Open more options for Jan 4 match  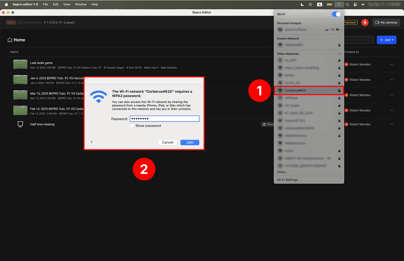[x=392, y=80]
